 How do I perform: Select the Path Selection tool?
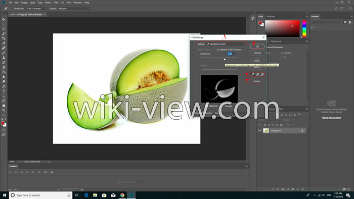pyautogui.click(x=4, y=96)
